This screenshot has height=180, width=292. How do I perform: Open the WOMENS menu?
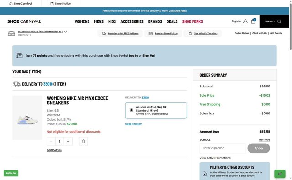tap(82, 21)
